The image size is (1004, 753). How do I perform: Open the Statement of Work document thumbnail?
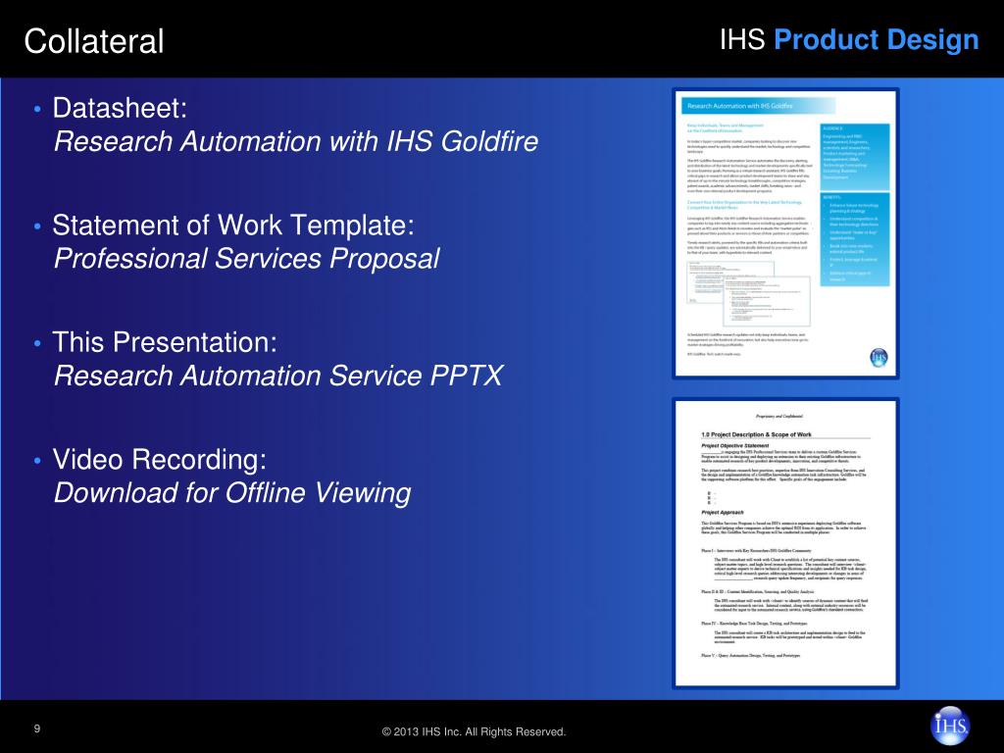click(785, 543)
